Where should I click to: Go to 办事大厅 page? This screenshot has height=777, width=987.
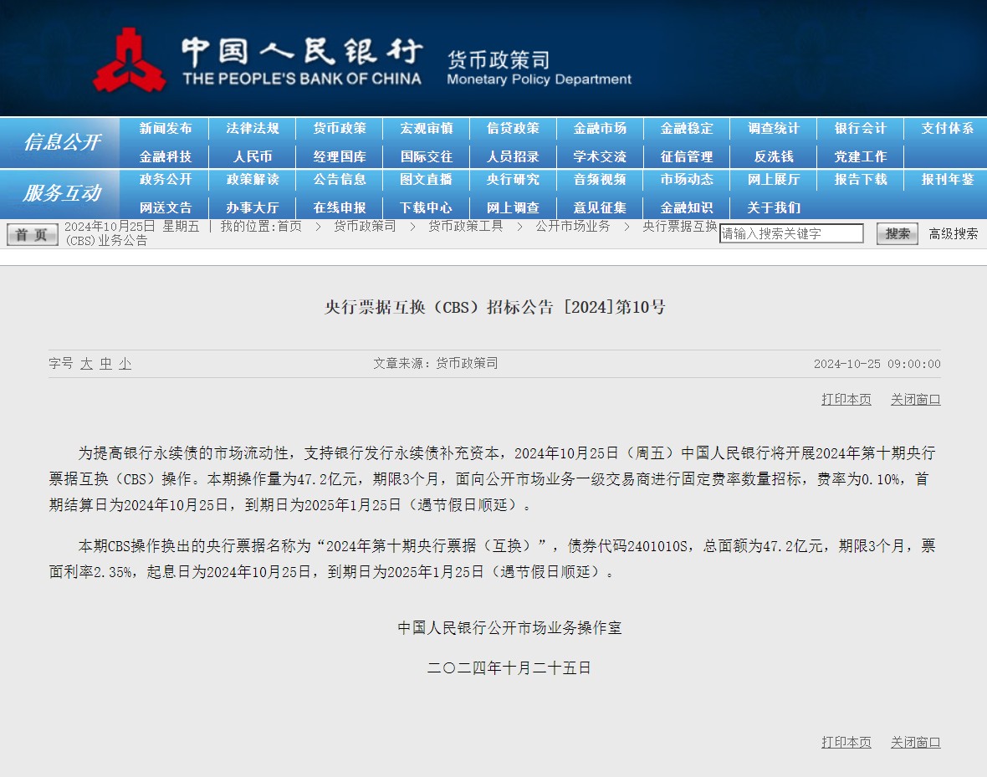click(253, 207)
